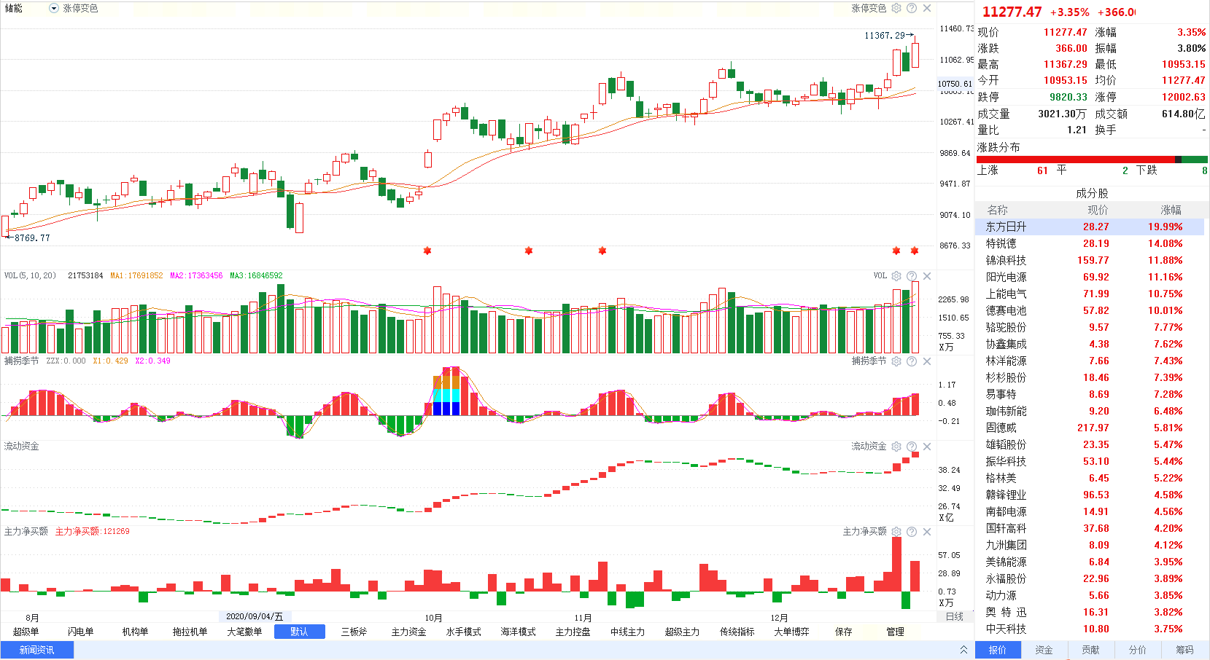This screenshot has height=660, width=1210.
Task: Close the 捕捞季节 indicator panel
Action: coord(927,361)
